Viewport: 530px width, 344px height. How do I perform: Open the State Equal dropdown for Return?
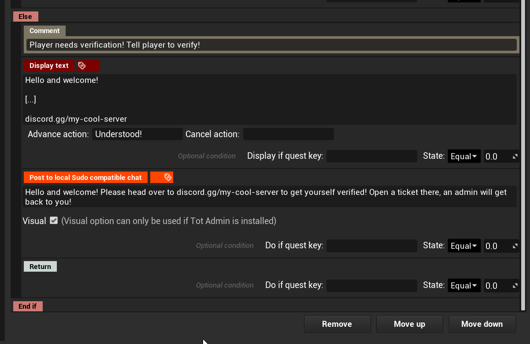(x=463, y=286)
